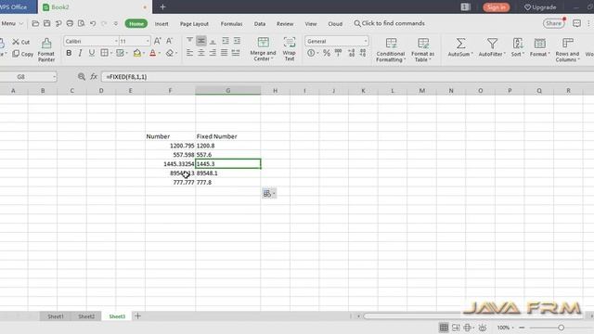Cut the selected cell
Image resolution: width=594 pixels, height=334 pixels.
point(20,42)
